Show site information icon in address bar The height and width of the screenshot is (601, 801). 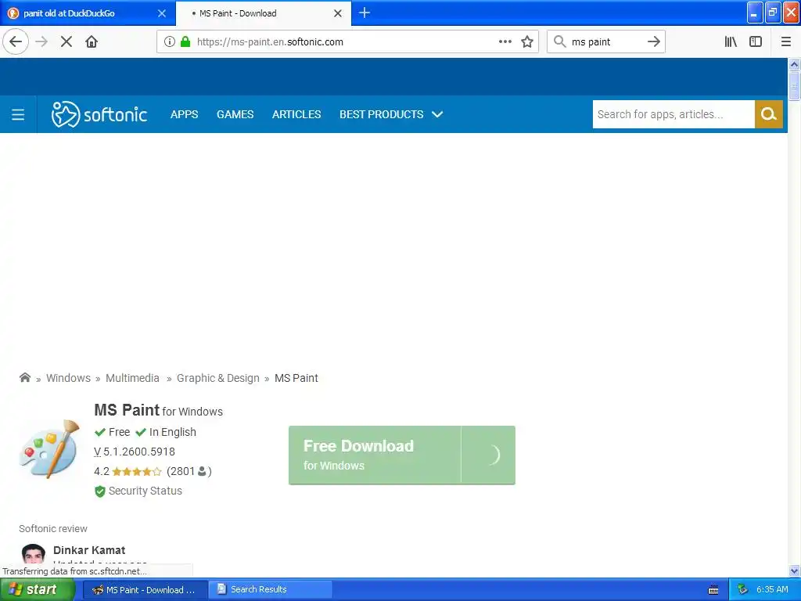[x=170, y=42]
